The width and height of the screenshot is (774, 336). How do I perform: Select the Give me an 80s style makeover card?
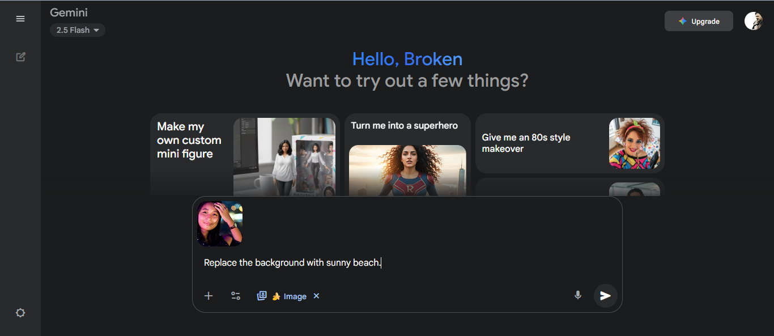click(x=569, y=143)
